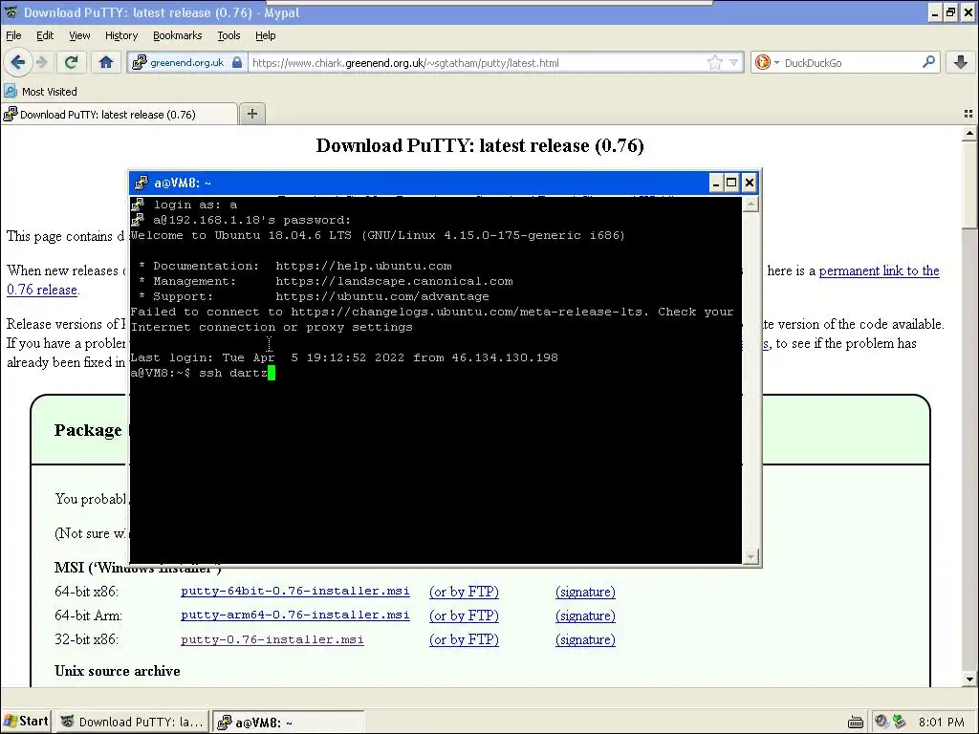The width and height of the screenshot is (979, 734).
Task: Open the File menu
Action: coord(13,35)
